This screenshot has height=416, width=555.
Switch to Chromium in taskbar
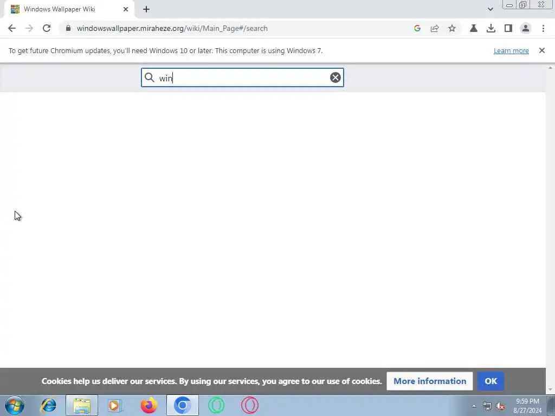pyautogui.click(x=182, y=405)
